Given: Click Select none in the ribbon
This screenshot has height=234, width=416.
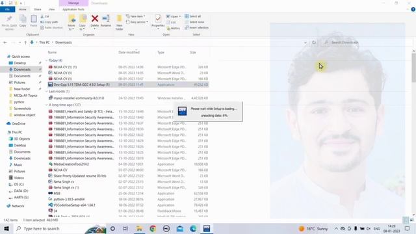Looking at the screenshot, I should (x=194, y=22).
